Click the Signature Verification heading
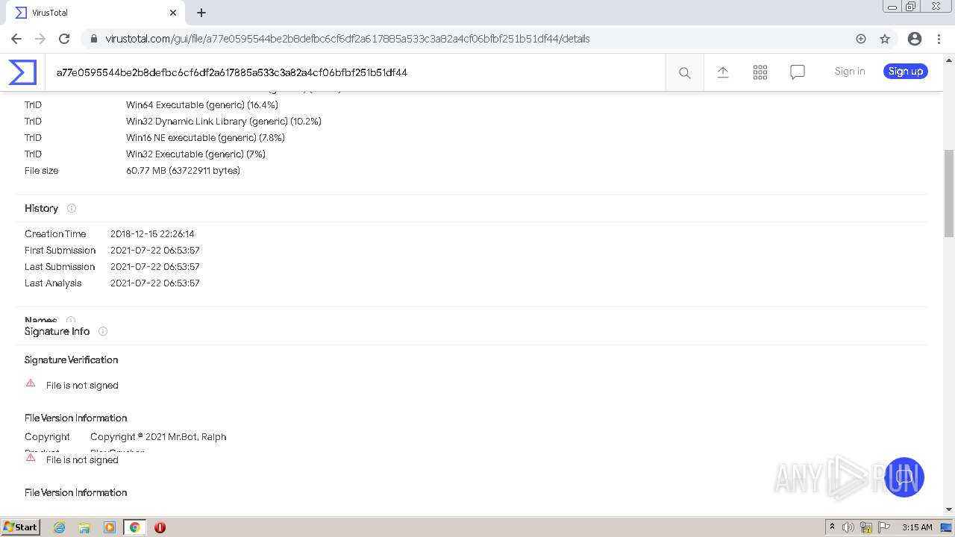This screenshot has width=955, height=537. point(71,359)
